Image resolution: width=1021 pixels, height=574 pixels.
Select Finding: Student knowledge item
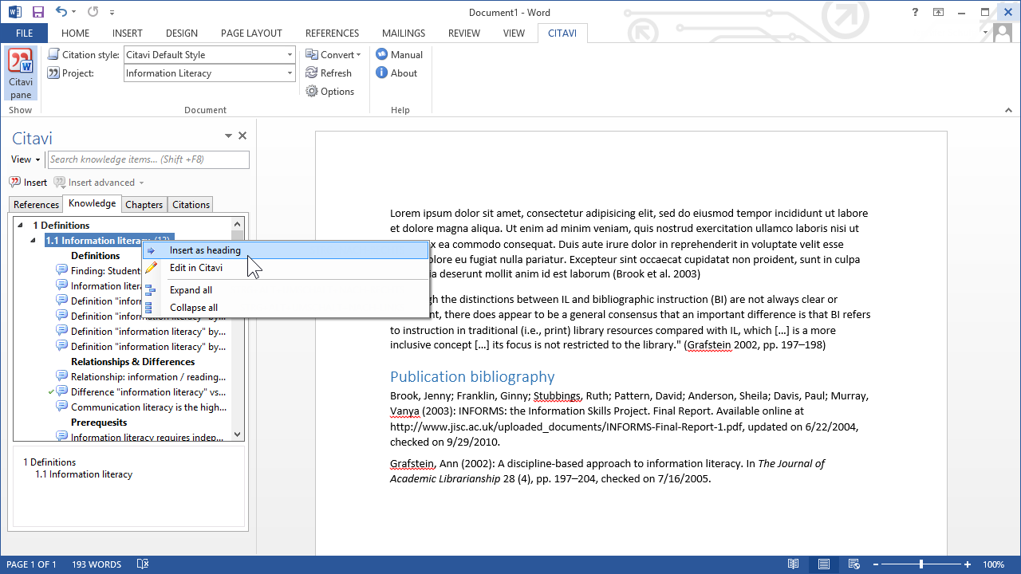coord(98,271)
